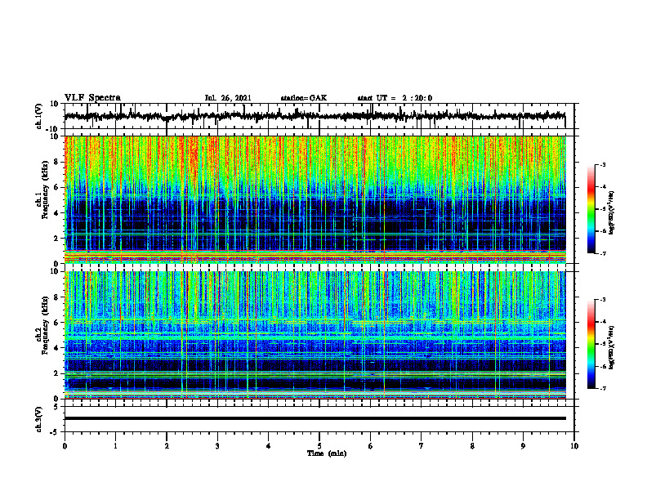Screen dimensions: 647x500
Task: Click the ch.1 voltage waveform trace
Action: click(315, 116)
